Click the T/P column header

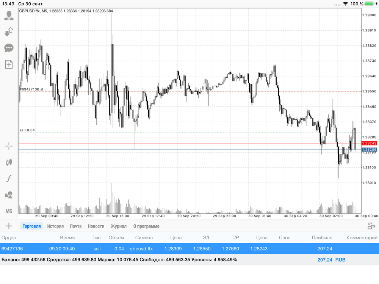[x=235, y=238]
